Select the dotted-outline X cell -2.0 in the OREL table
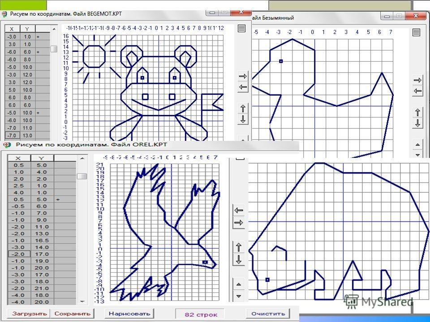 [17, 254]
